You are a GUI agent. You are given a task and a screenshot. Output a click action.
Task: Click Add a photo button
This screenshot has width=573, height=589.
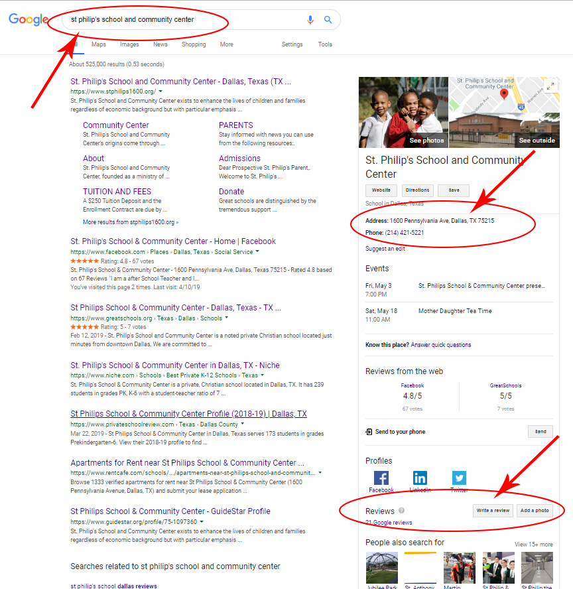pos(535,511)
